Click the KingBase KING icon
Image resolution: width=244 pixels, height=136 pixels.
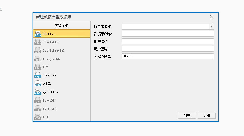tap(38, 75)
